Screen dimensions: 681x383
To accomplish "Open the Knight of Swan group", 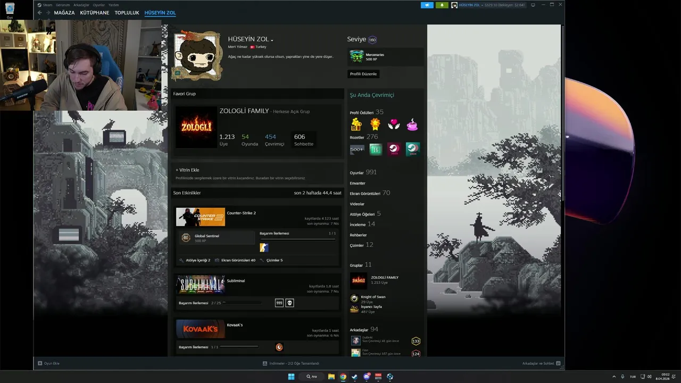I will (x=373, y=297).
